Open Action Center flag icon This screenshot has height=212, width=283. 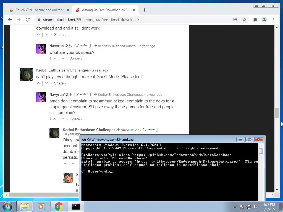click(242, 207)
